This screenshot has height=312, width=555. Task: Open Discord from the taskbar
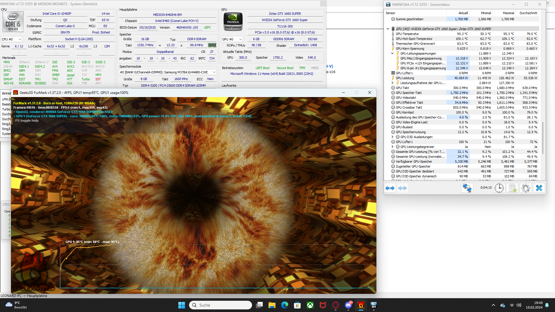click(348, 305)
